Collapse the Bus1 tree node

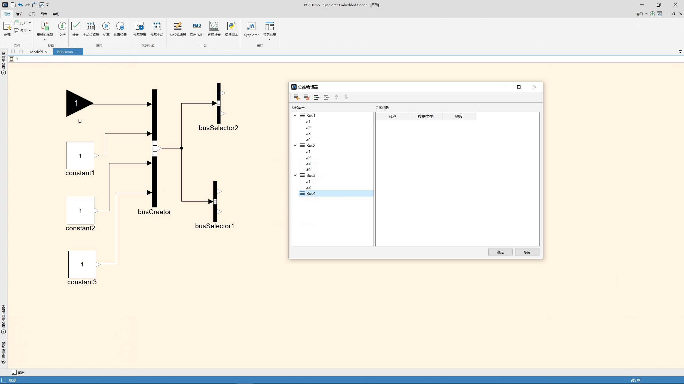[295, 115]
